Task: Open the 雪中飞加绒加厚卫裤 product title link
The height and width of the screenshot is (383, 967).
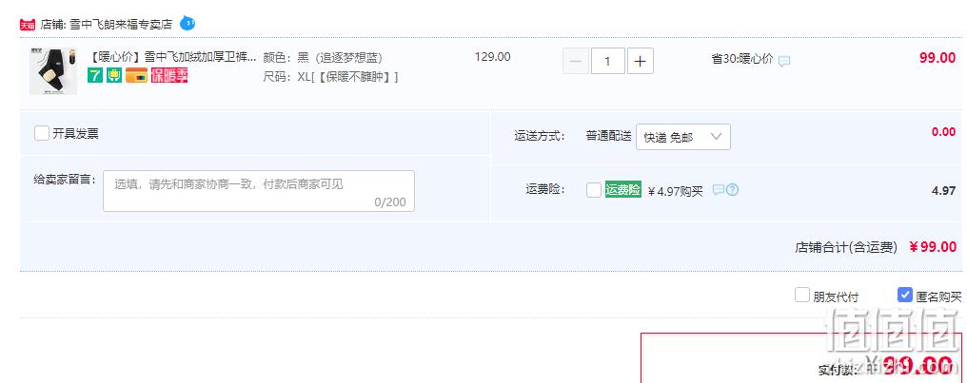Action: [173, 57]
